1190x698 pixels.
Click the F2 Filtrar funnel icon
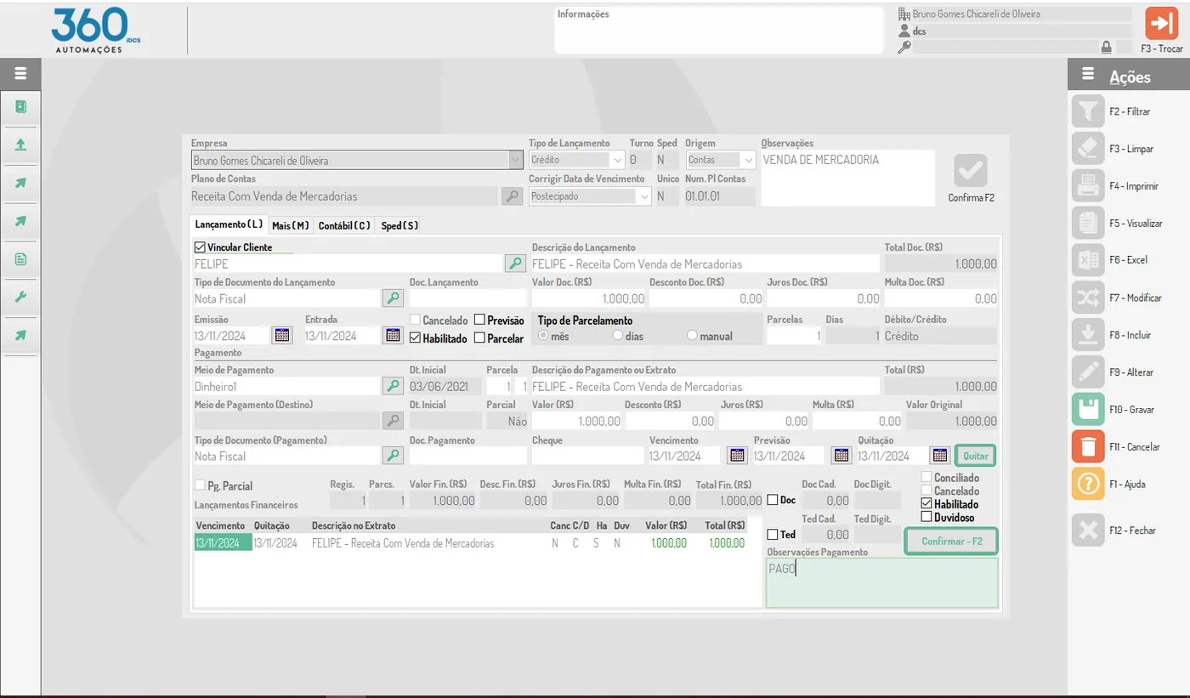point(1088,111)
